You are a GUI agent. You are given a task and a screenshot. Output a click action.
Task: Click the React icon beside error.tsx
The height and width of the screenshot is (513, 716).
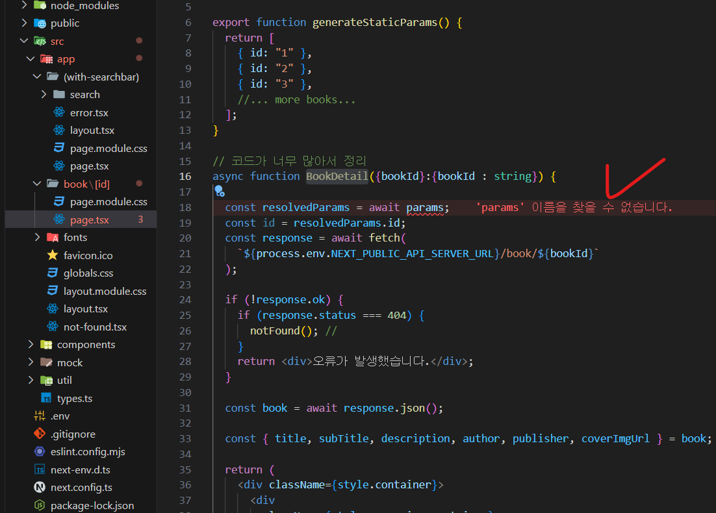(x=59, y=112)
